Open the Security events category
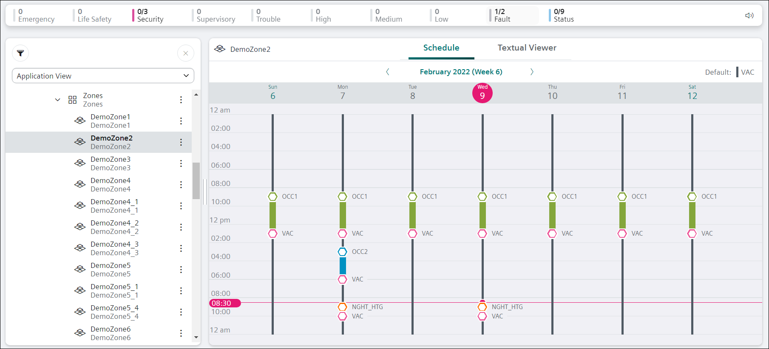 150,16
